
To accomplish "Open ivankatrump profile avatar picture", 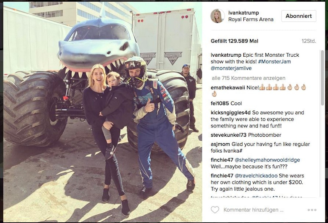I will [x=218, y=16].
